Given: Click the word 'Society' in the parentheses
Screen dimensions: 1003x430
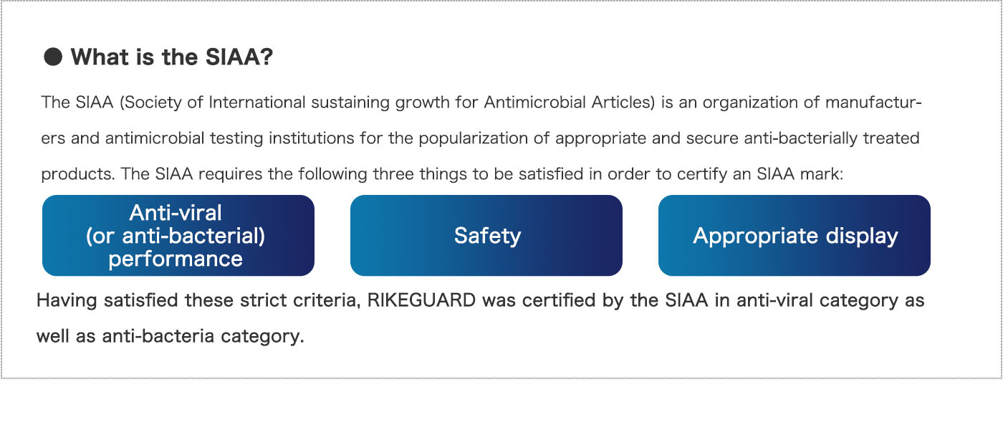Looking at the screenshot, I should point(152,102).
